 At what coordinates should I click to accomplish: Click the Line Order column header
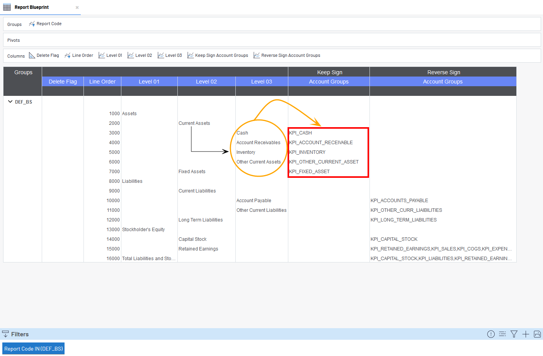(102, 82)
